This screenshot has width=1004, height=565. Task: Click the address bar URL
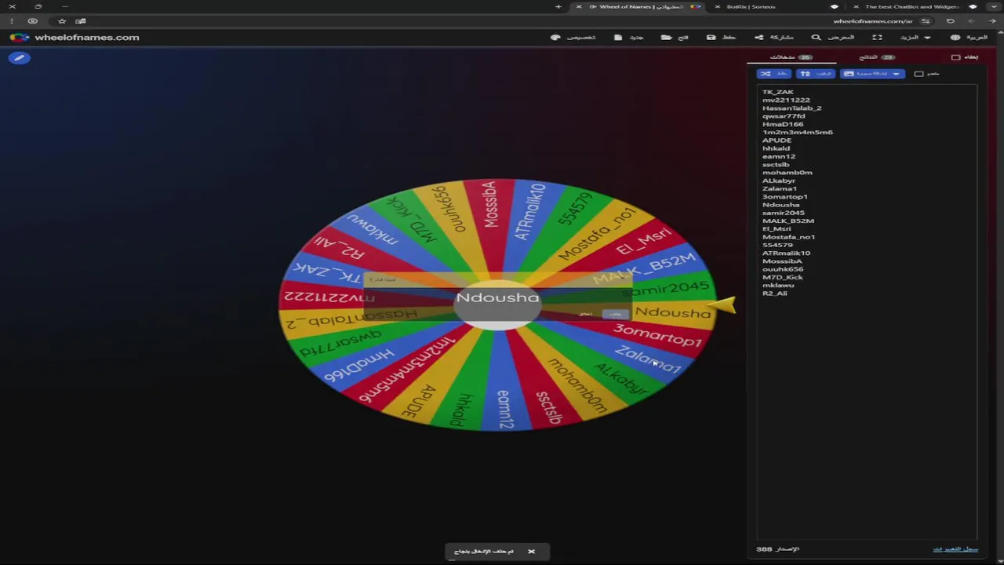point(872,21)
